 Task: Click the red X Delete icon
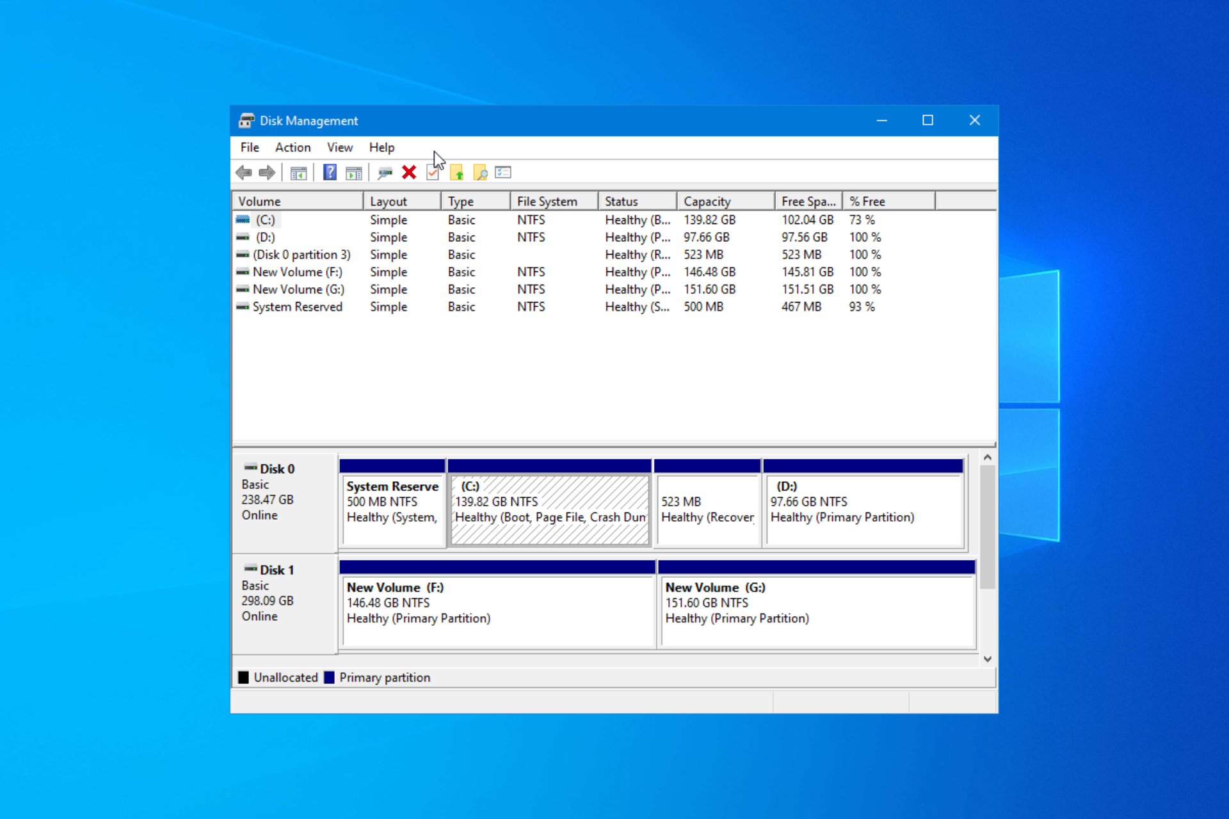(x=409, y=172)
